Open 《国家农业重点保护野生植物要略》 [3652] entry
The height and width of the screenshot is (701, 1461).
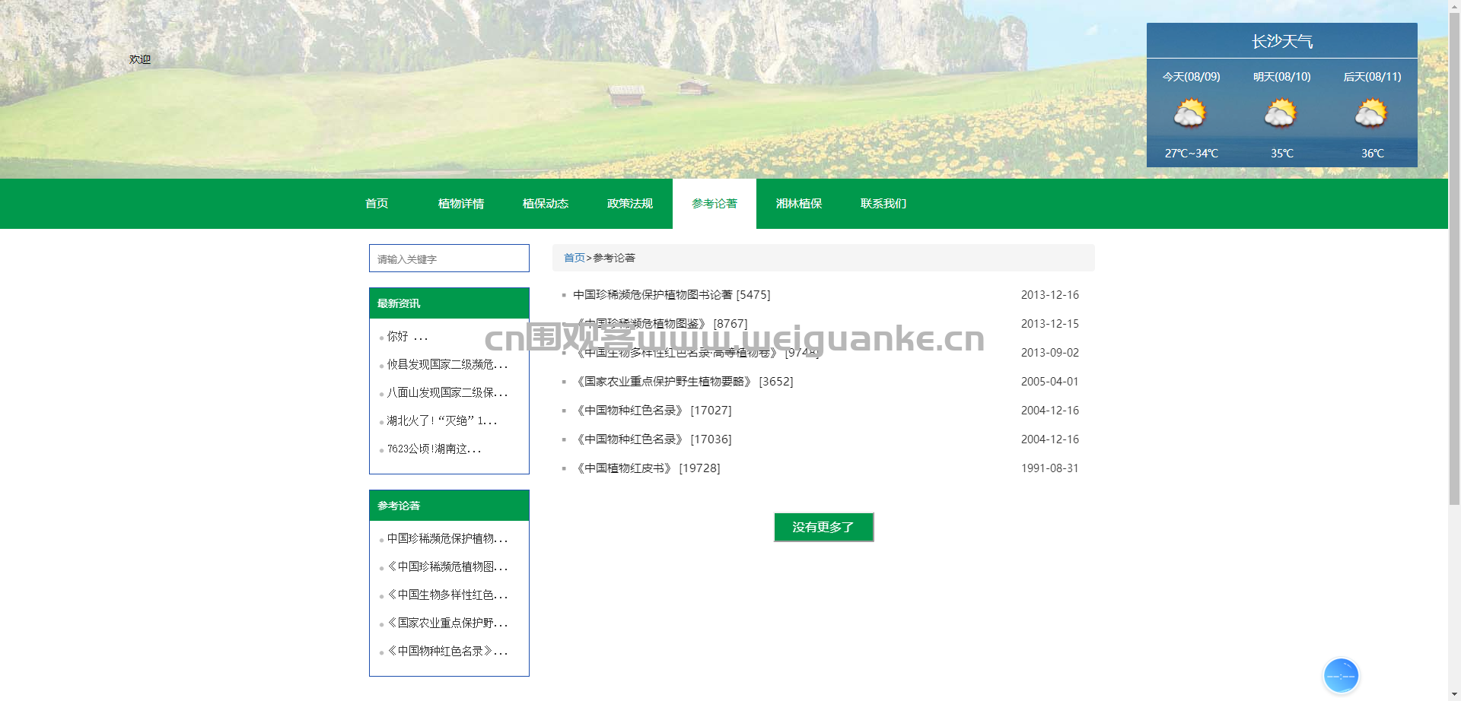coord(683,382)
